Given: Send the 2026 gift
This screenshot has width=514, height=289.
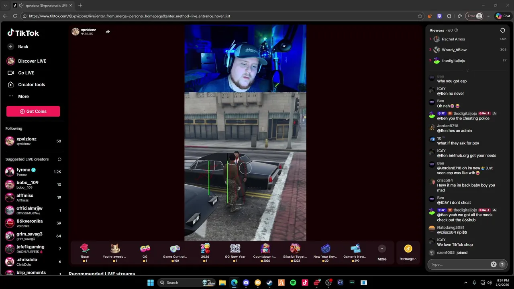Looking at the screenshot, I should [205, 252].
